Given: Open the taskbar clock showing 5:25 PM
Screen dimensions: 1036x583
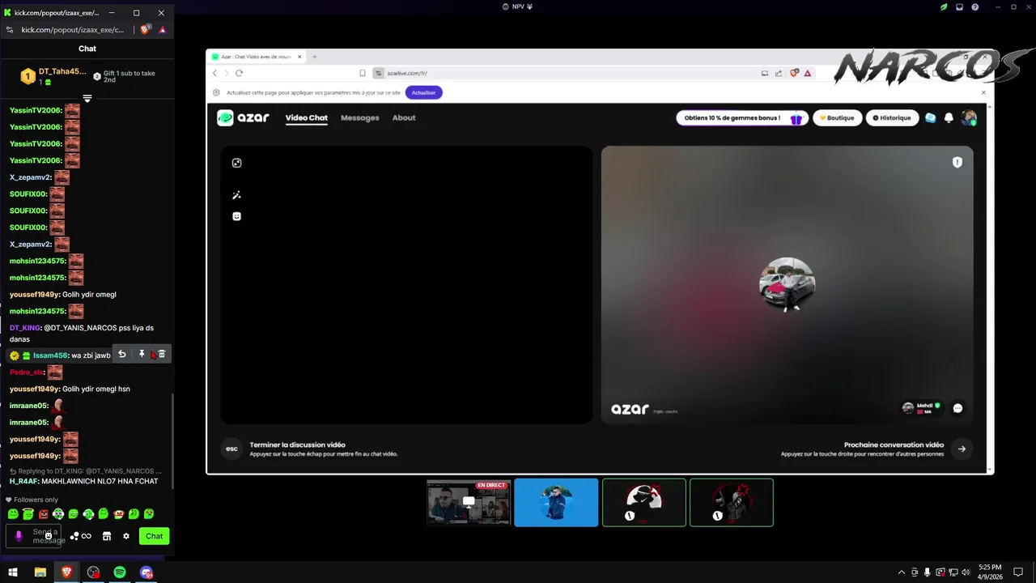Looking at the screenshot, I should pyautogui.click(x=990, y=572).
